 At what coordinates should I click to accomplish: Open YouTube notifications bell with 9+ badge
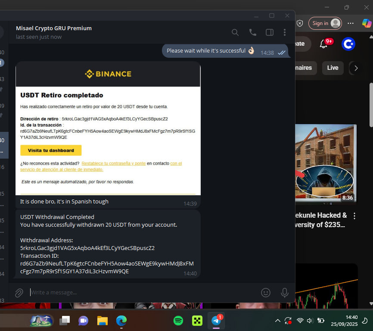click(324, 44)
